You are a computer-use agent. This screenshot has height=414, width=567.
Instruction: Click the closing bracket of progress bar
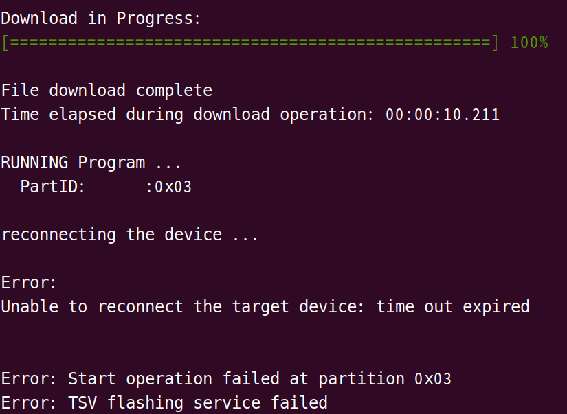tap(495, 43)
